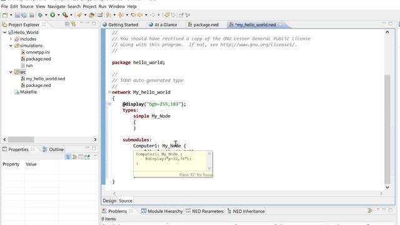Click the greyed Forward arrow icon
Image resolution: width=400 pixels, height=225 pixels.
click(152, 15)
